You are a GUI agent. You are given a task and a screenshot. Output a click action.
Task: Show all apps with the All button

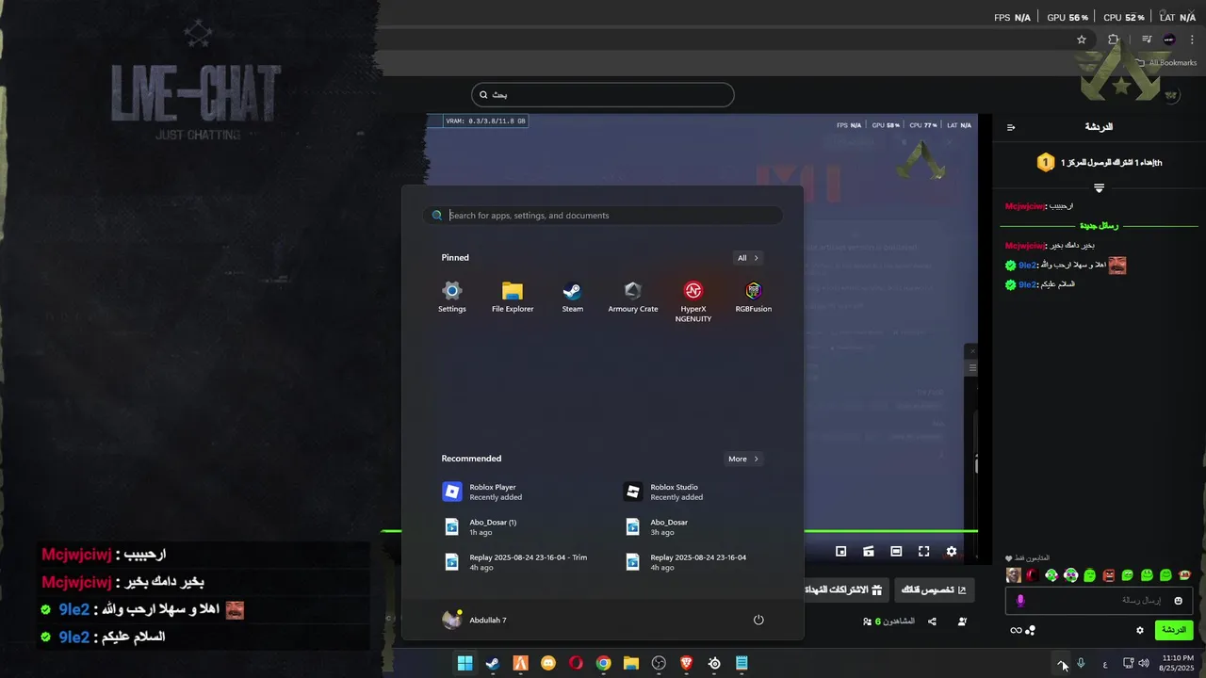point(747,258)
